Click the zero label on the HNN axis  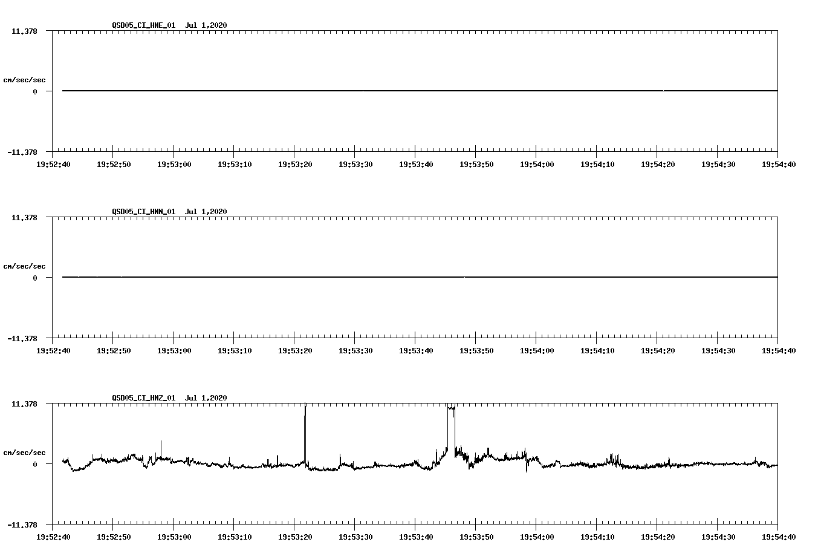click(x=35, y=278)
